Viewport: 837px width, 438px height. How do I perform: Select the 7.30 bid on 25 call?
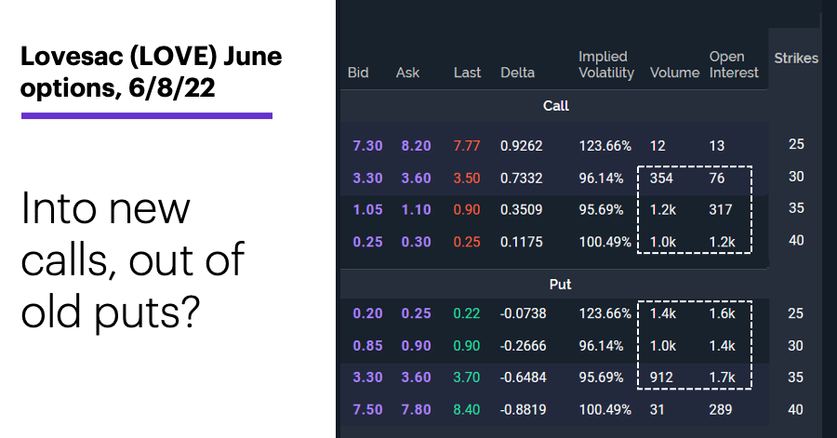[x=367, y=146]
